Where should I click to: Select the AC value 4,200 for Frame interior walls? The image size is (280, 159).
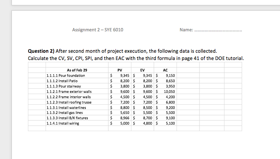(170, 97)
